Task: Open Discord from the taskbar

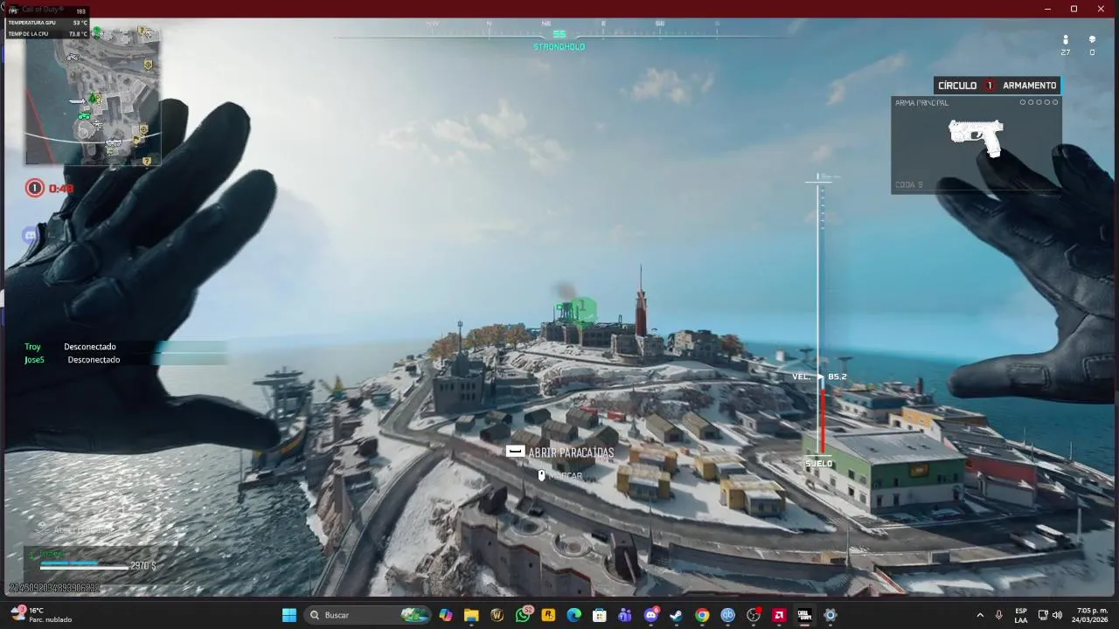Action: point(650,615)
